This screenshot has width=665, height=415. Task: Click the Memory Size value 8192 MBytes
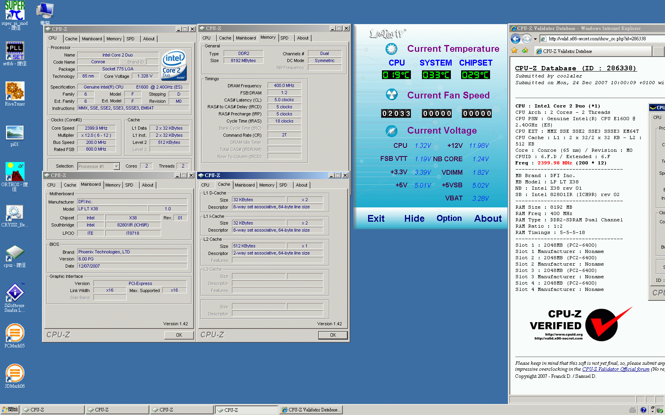(x=243, y=60)
